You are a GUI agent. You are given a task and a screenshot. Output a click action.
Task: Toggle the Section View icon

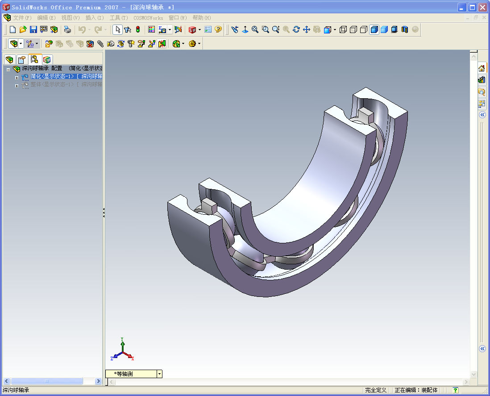point(405,30)
